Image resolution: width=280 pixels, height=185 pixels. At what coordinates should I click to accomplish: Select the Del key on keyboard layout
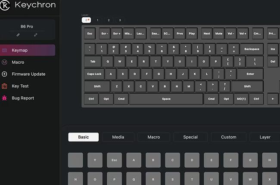273,62
